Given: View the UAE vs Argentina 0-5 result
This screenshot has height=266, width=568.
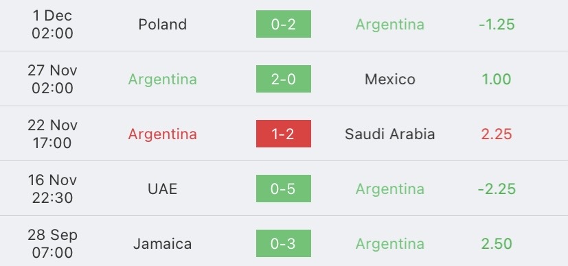Looking at the screenshot, I should pyautogui.click(x=283, y=189).
